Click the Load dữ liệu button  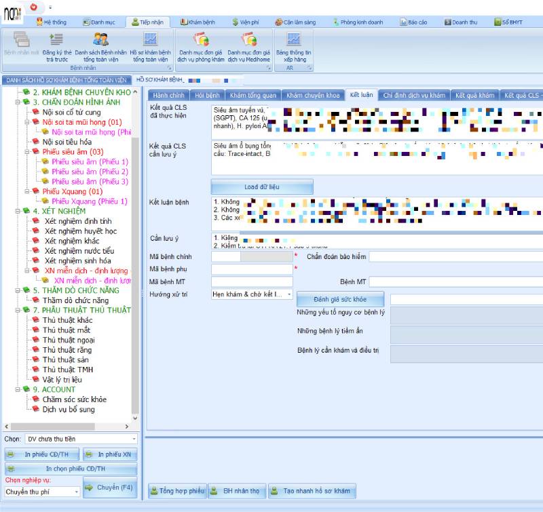click(262, 186)
